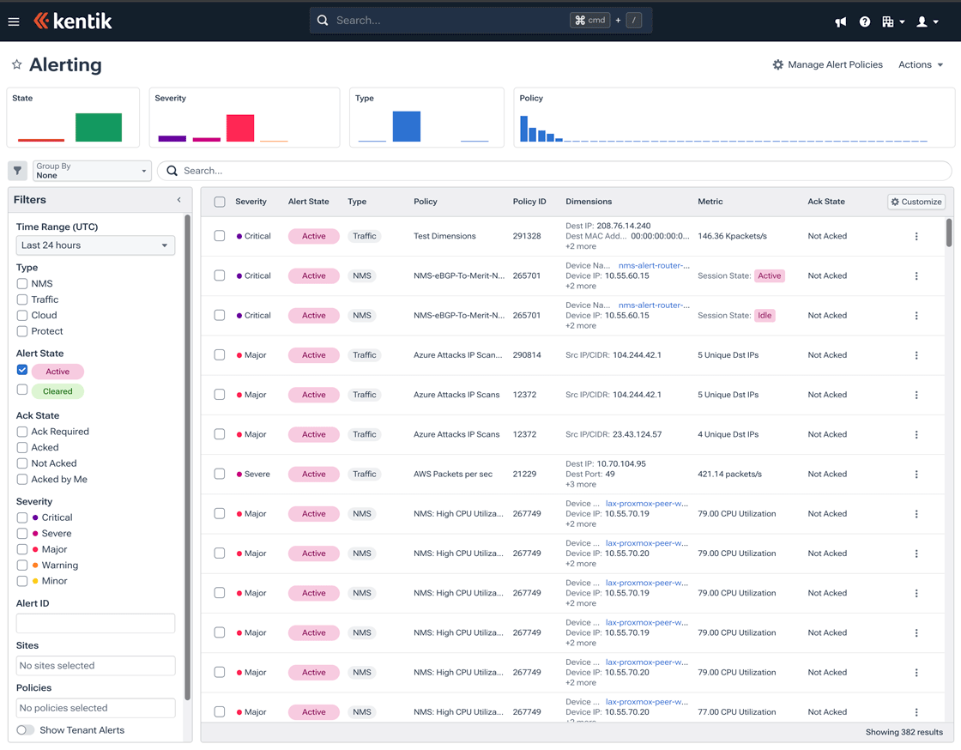Open the Customize columns button
The height and width of the screenshot is (750, 961).
pos(916,201)
